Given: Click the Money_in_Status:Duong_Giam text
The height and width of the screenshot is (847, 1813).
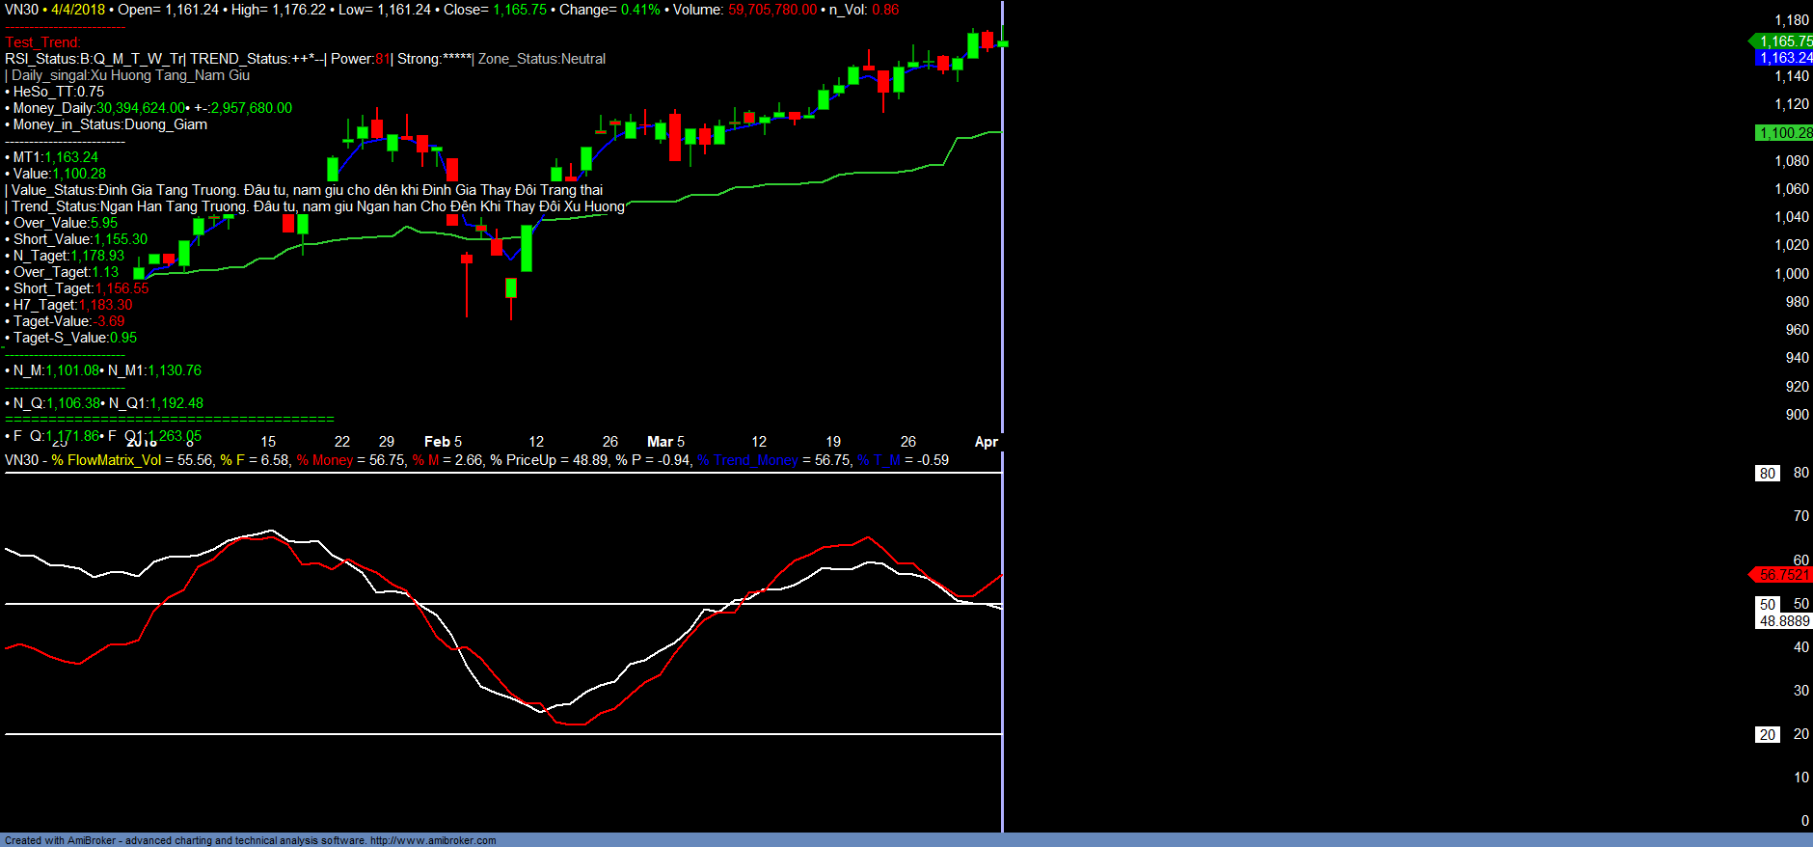Looking at the screenshot, I should [x=109, y=124].
